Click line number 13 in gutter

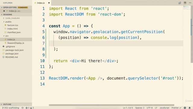pos(42,78)
